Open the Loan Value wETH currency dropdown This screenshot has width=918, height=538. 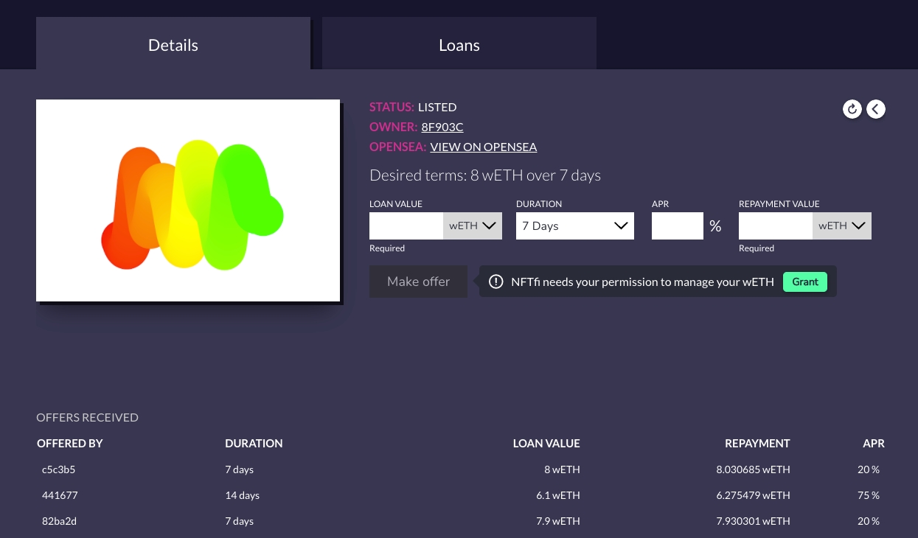473,226
